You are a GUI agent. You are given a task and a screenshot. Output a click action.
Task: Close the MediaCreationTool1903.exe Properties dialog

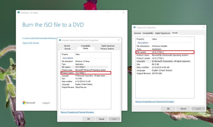pos(118,40)
